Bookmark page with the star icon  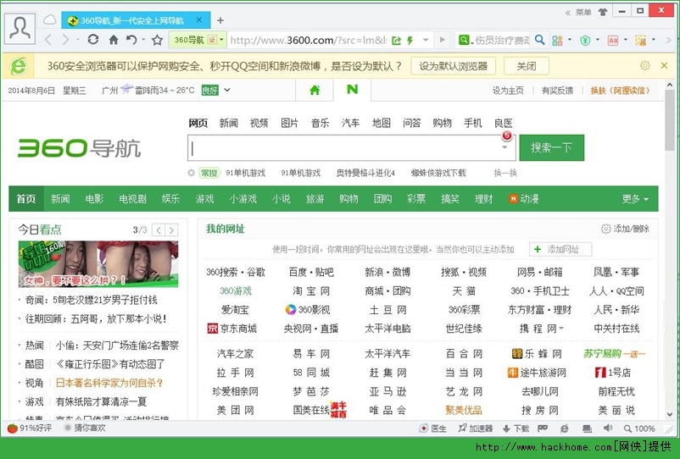[157, 41]
